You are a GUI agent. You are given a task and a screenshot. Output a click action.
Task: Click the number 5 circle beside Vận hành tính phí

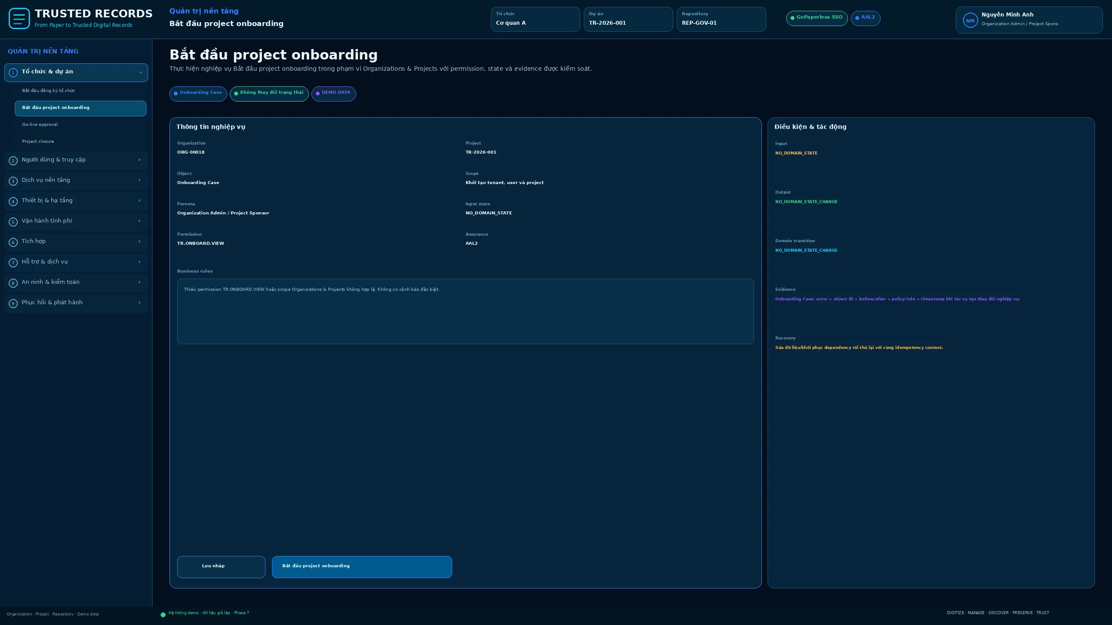point(13,222)
